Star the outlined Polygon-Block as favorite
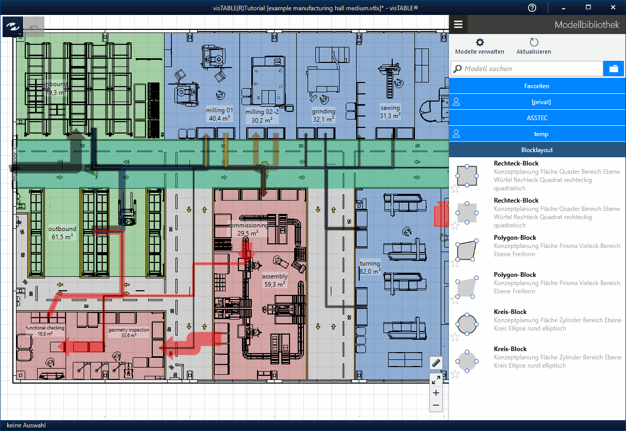This screenshot has width=626, height=431. [455, 263]
